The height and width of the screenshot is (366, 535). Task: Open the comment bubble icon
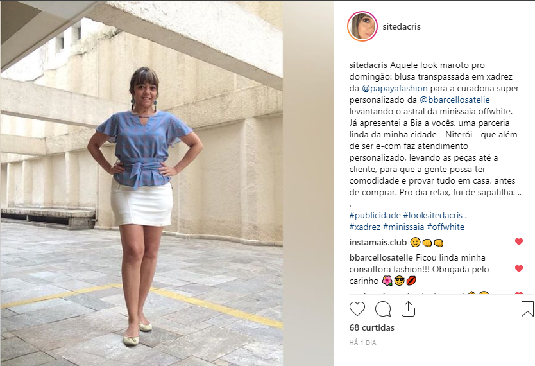(383, 309)
